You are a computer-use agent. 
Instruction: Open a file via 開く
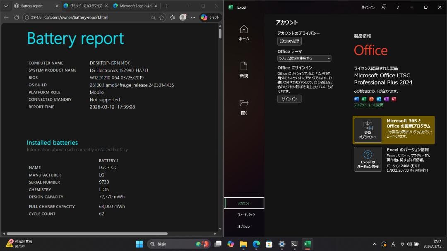(x=244, y=107)
